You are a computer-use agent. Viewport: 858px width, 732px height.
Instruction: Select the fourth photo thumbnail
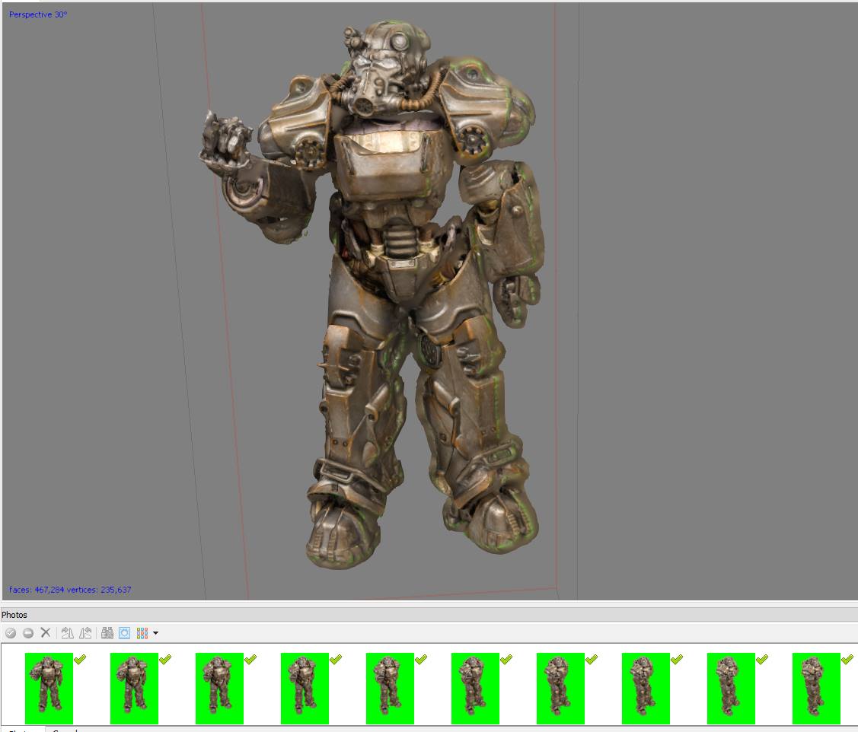coord(305,688)
